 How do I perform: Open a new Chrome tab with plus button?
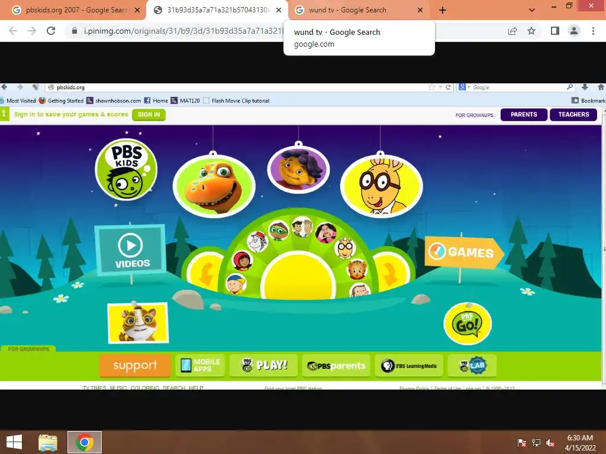[x=443, y=11]
